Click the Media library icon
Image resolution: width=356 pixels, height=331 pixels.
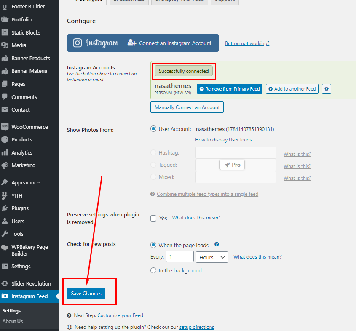click(5, 45)
